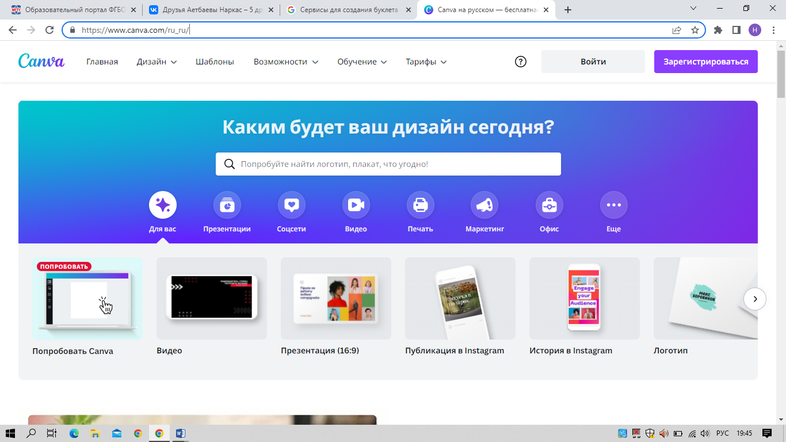Open the Еще three-dots icon
The width and height of the screenshot is (786, 442).
click(x=614, y=205)
